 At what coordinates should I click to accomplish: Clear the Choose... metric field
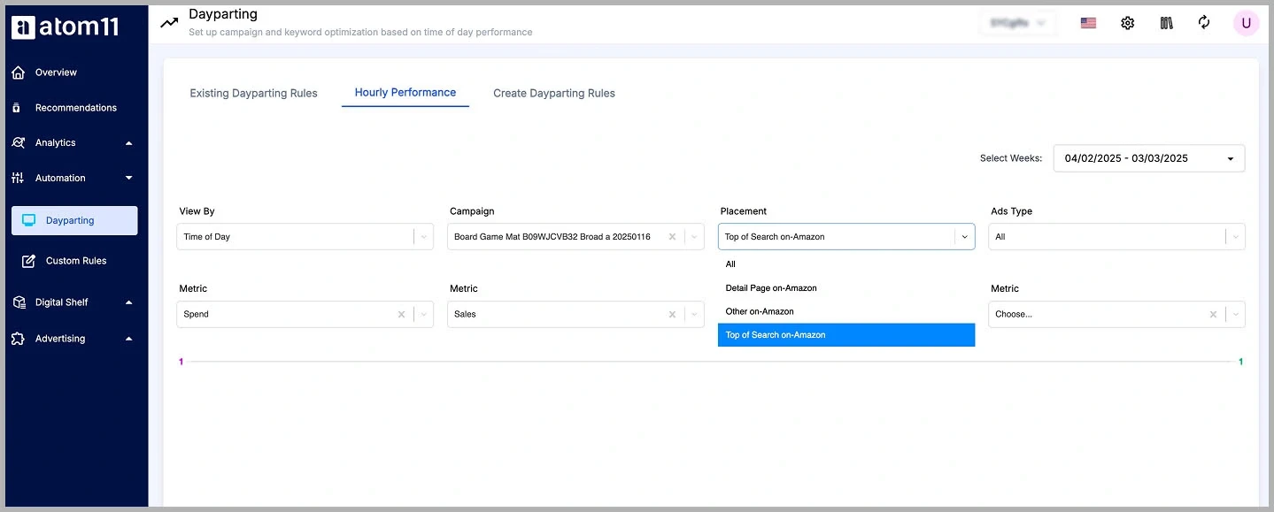1213,314
